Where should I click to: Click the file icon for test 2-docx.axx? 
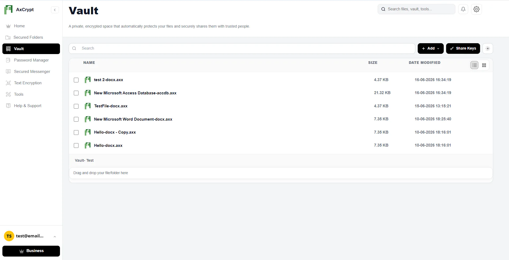(x=88, y=80)
